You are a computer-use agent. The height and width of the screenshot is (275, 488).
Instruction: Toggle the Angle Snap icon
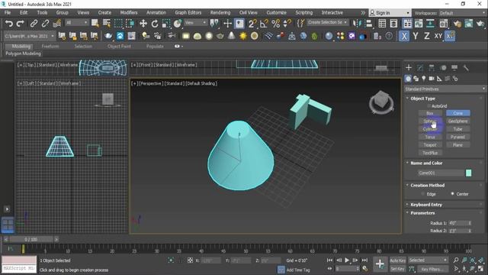tap(264, 24)
